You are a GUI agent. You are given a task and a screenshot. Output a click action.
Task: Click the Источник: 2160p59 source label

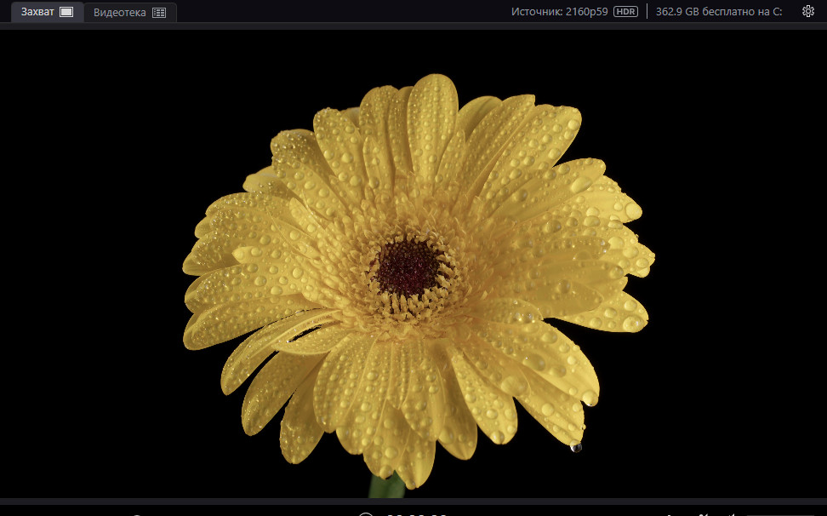pos(559,12)
